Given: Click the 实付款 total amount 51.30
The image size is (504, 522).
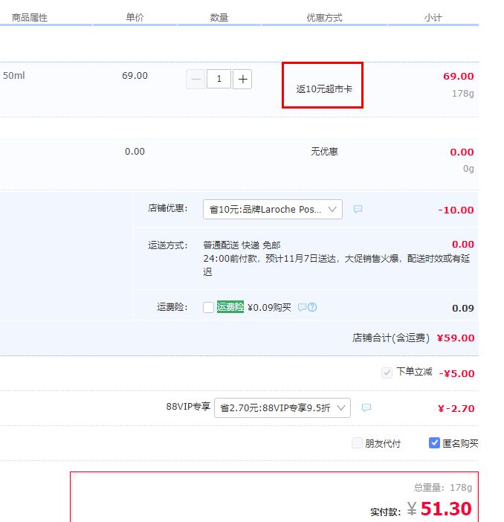Looking at the screenshot, I should (x=445, y=509).
